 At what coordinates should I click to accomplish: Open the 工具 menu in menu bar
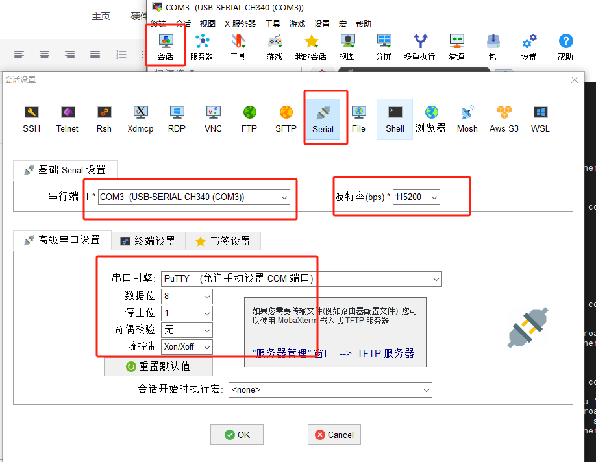pyautogui.click(x=273, y=23)
